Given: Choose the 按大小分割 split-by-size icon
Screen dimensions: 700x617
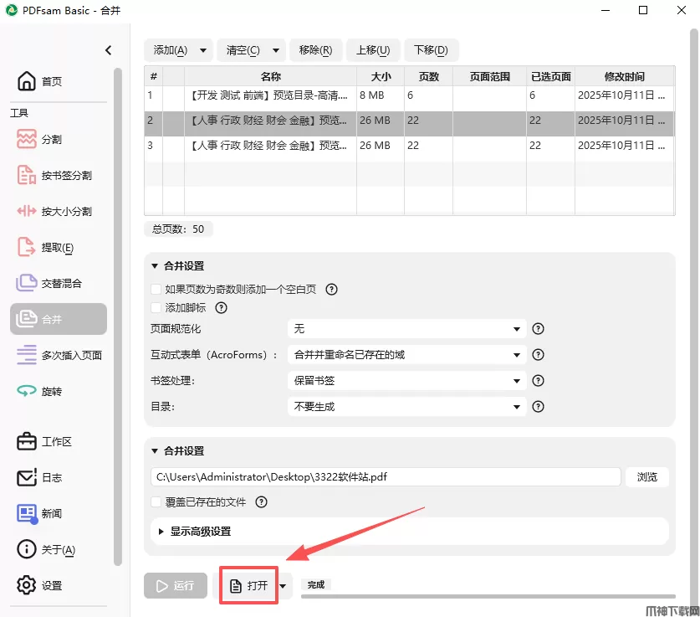Looking at the screenshot, I should tap(27, 211).
